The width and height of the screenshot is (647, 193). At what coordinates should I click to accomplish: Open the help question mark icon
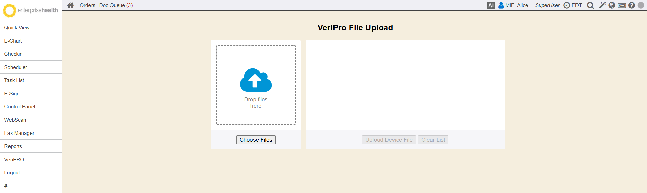pos(631,5)
